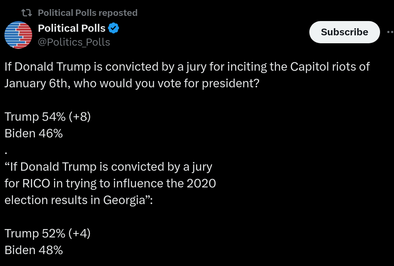Subscribe to Political Polls
Screen dimensions: 394x266
click(x=344, y=32)
